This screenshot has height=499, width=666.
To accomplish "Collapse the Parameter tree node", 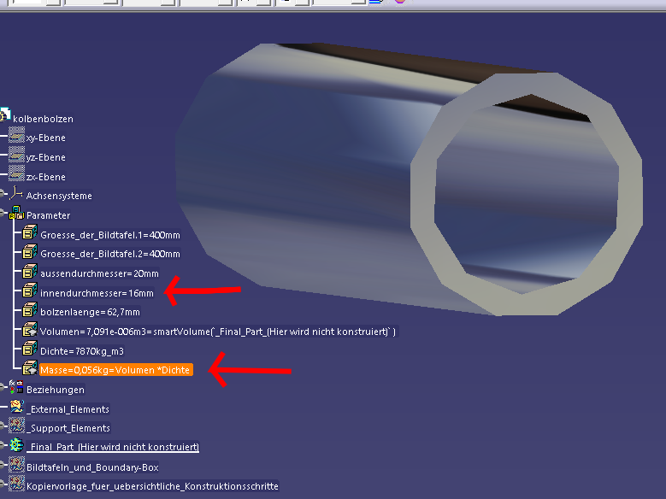I will (x=3, y=215).
